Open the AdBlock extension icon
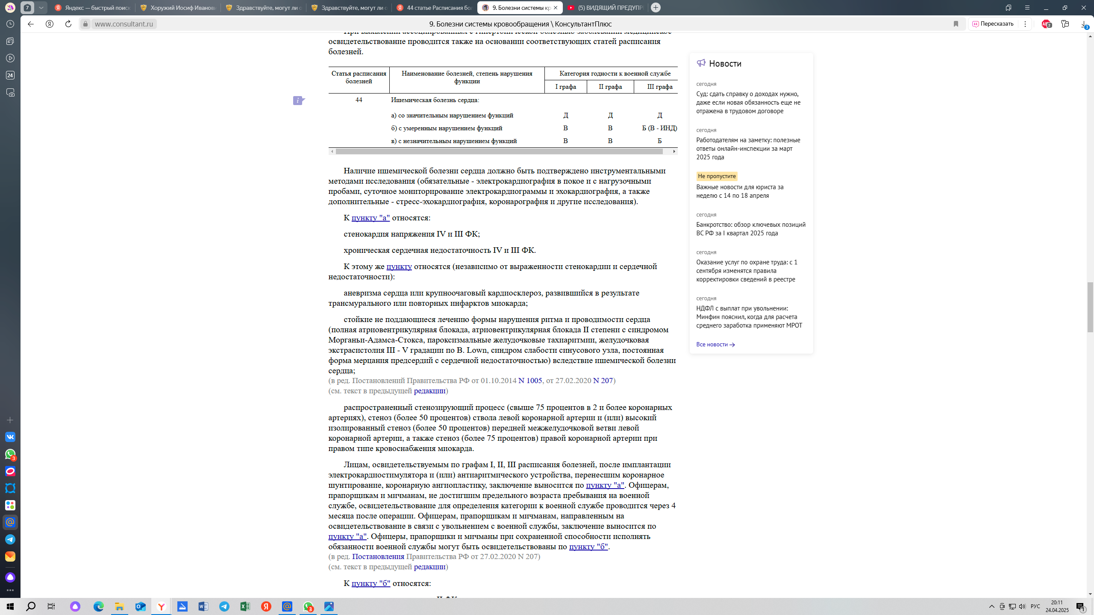The image size is (1094, 615). 1046,24
